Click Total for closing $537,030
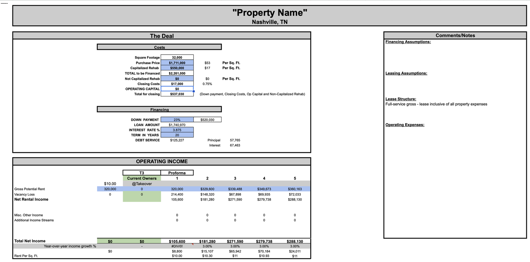This screenshot has width=530, height=262. click(177, 94)
